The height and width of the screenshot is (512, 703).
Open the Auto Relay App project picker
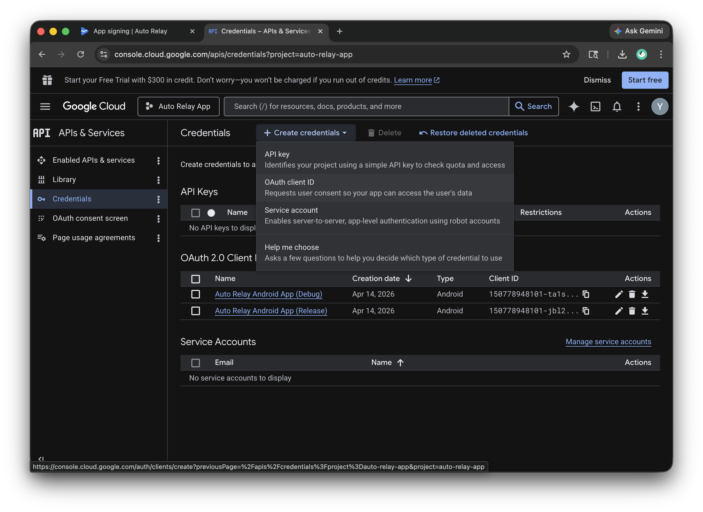(178, 106)
